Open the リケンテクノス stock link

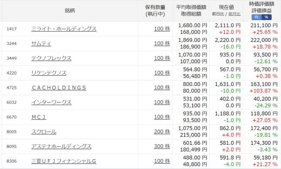point(49,73)
